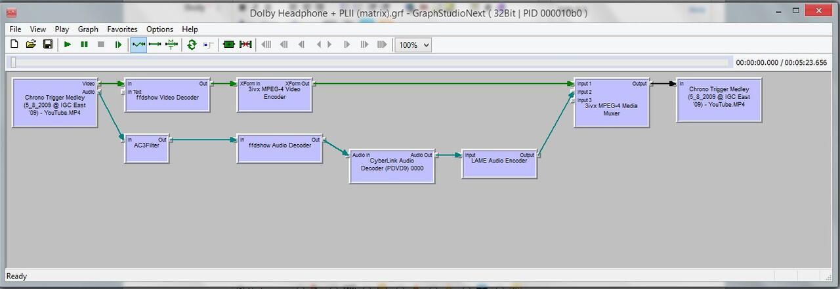Click the grey seek-backward icon with single bar

coord(301,45)
